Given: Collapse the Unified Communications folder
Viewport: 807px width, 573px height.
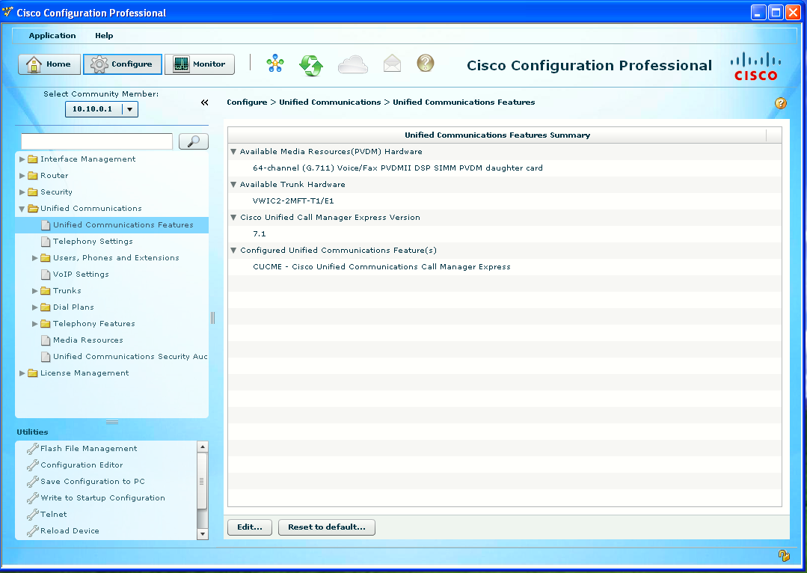Looking at the screenshot, I should [22, 209].
